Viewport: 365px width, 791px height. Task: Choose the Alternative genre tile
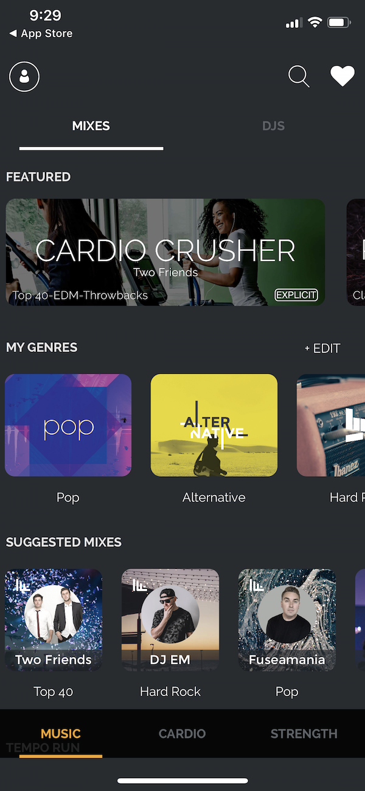point(214,425)
